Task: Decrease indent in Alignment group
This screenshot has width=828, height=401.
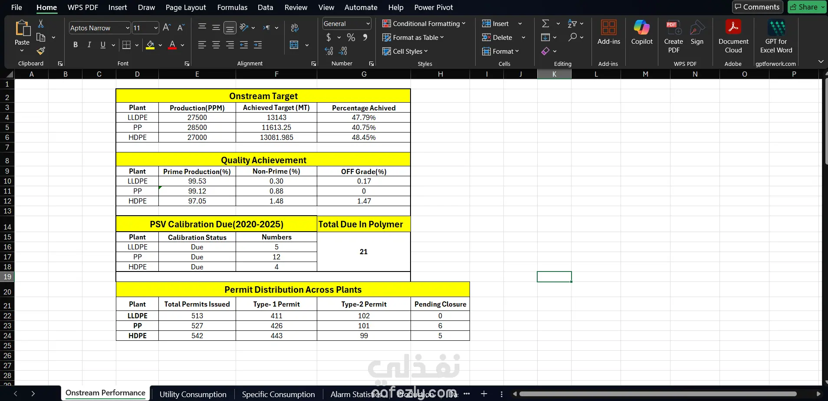Action: click(x=244, y=45)
